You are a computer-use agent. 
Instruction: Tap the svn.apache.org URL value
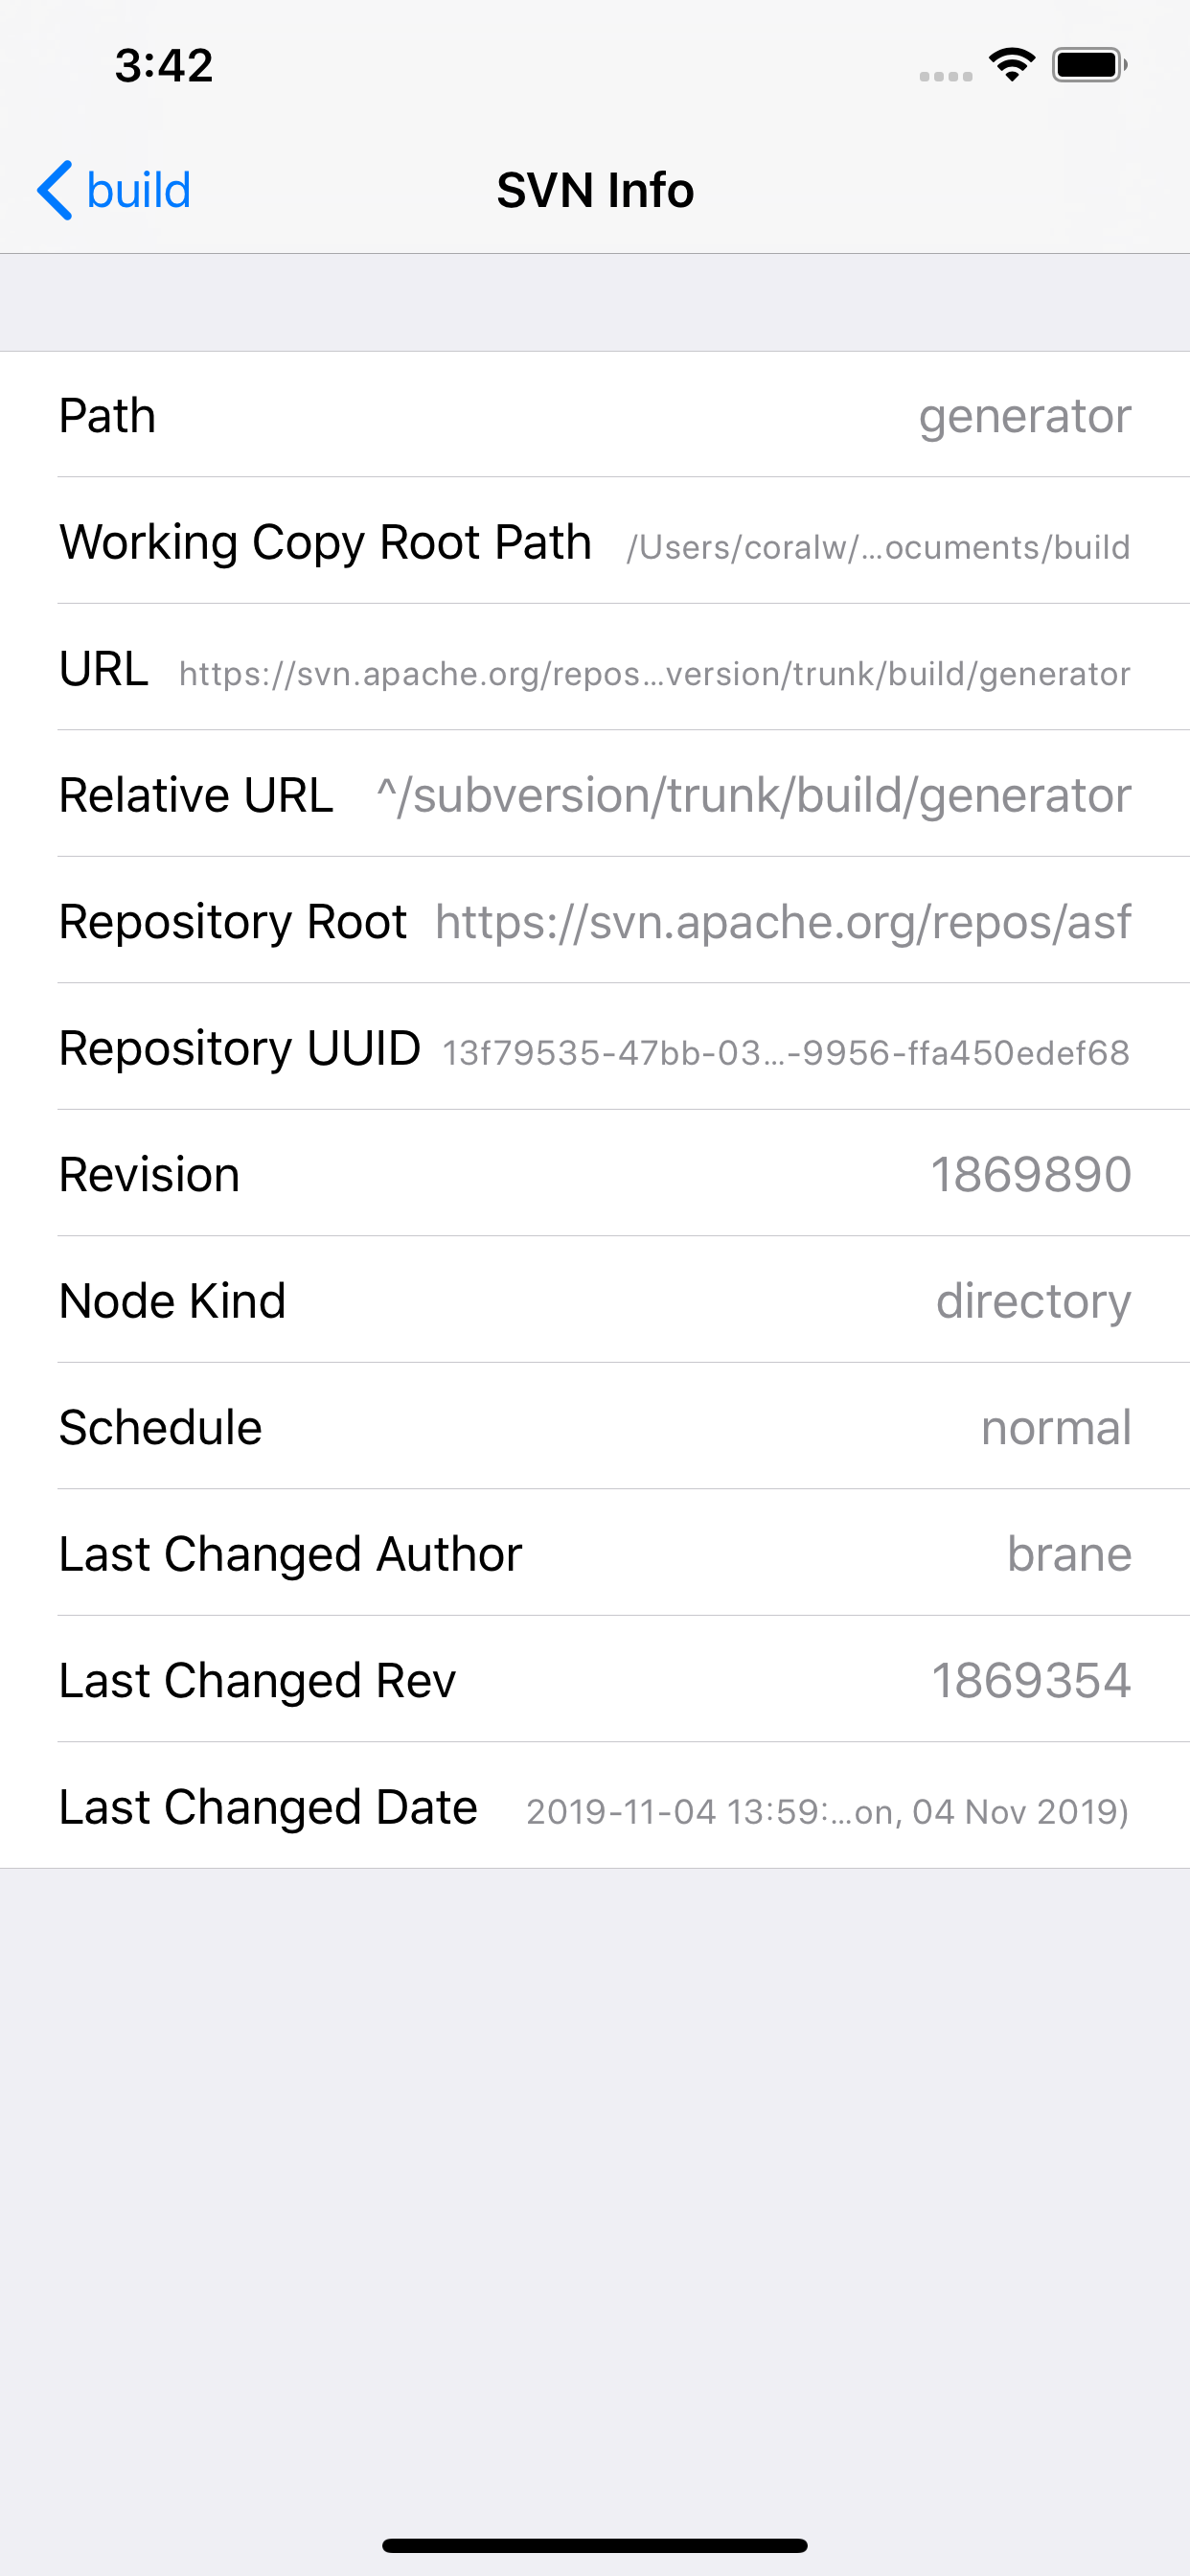(654, 674)
